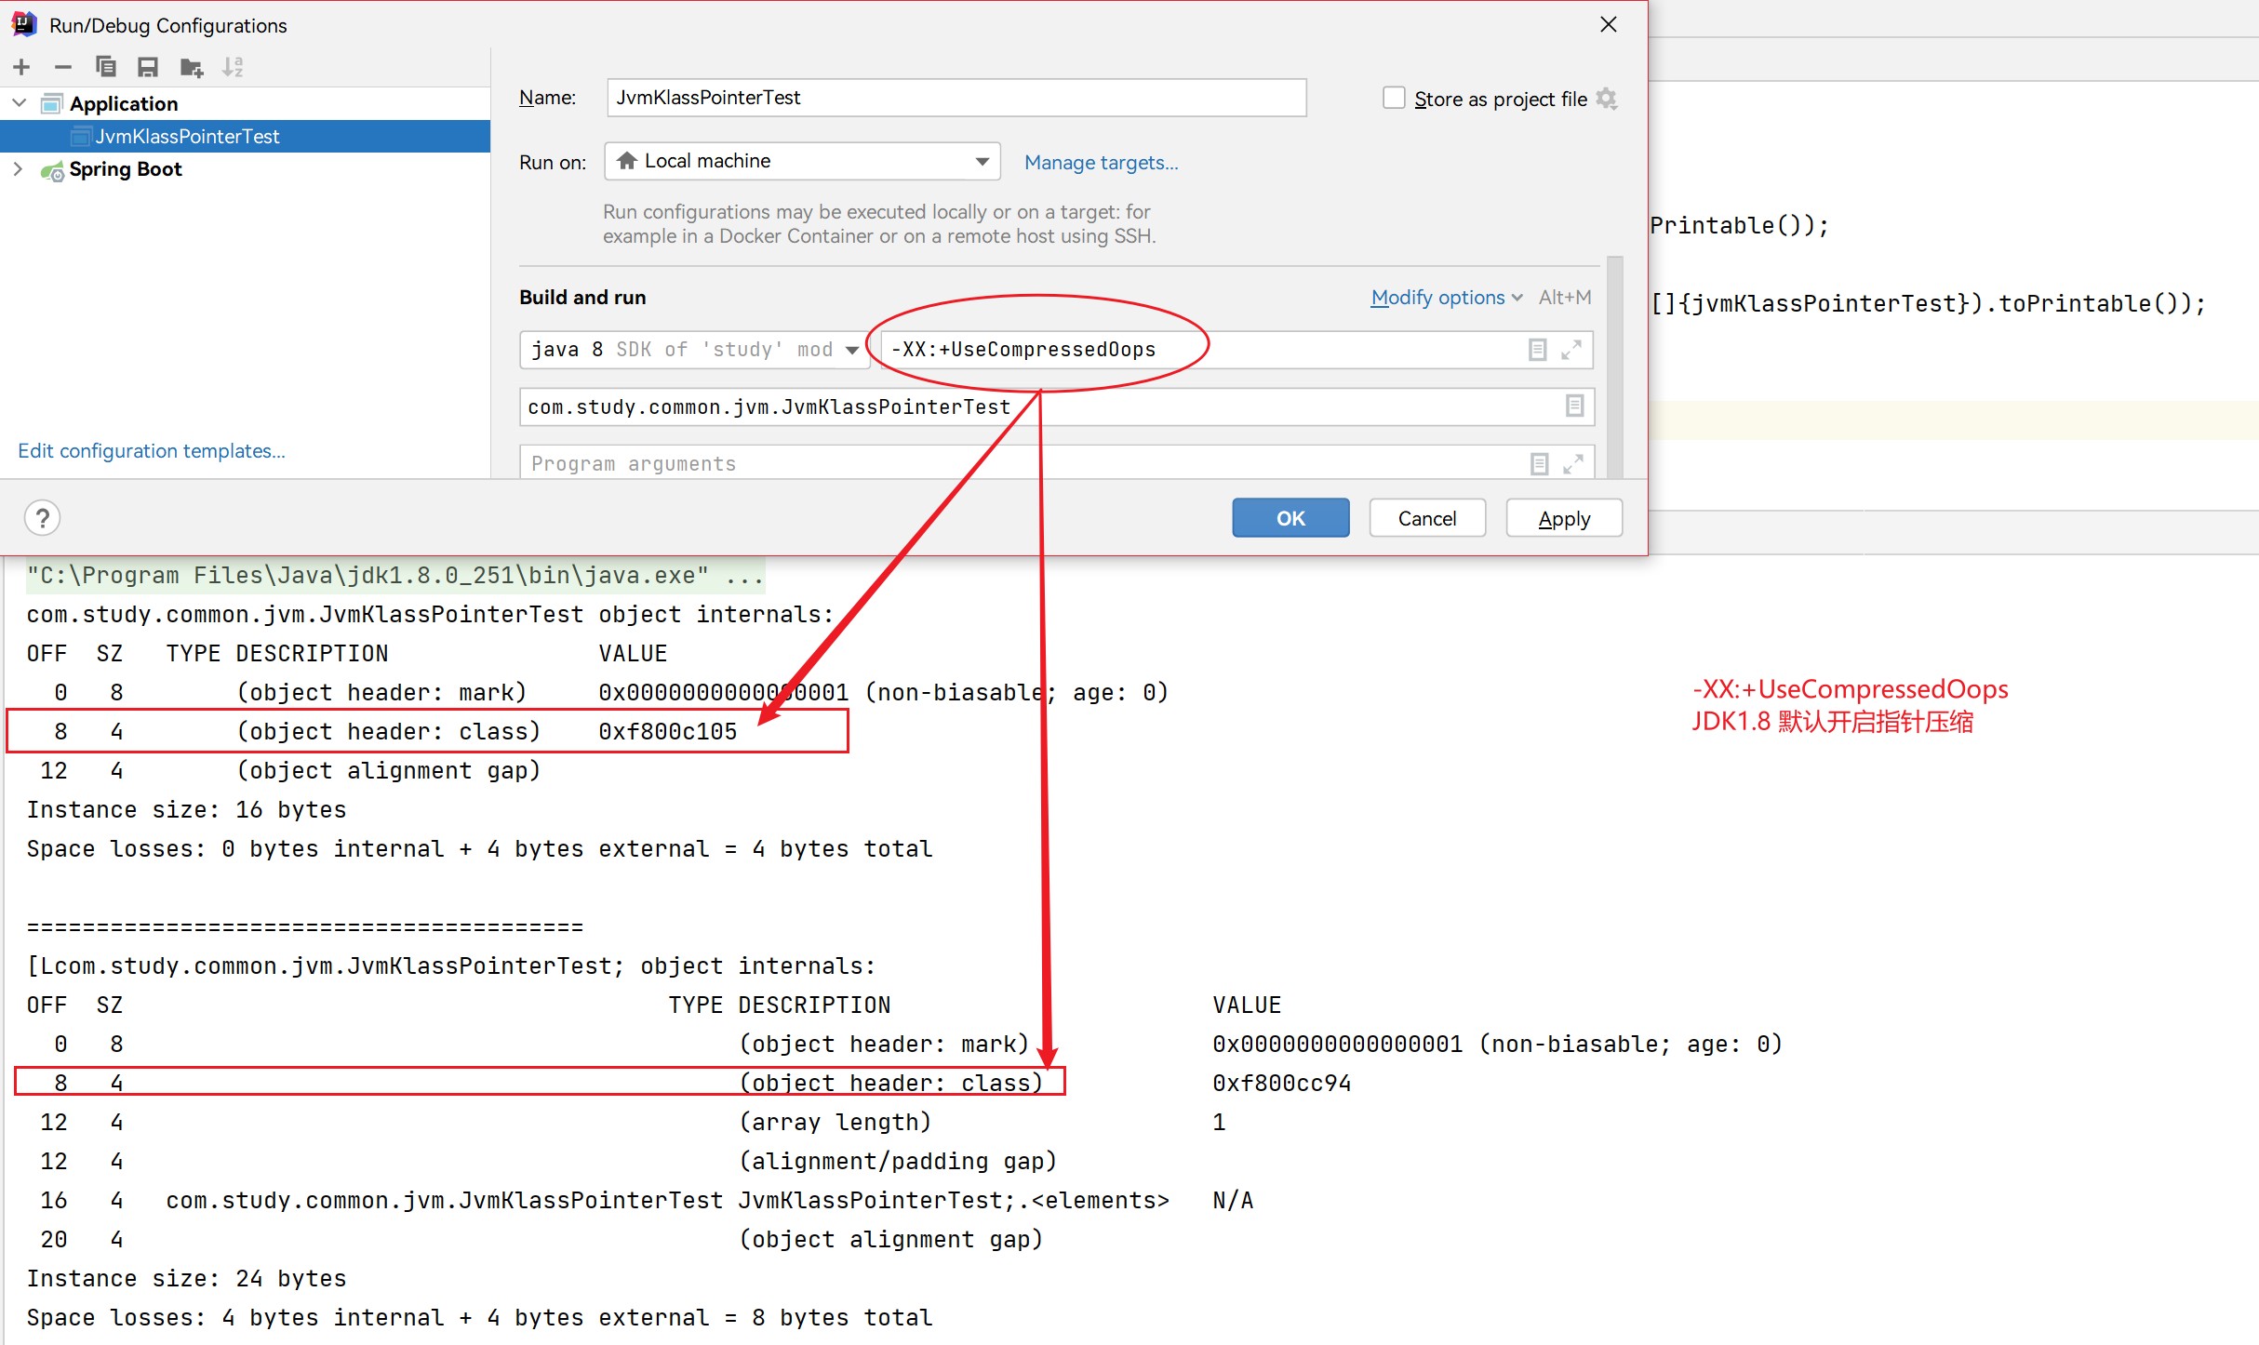Click the Add New Configuration plus icon
The image size is (2259, 1345).
click(22, 67)
